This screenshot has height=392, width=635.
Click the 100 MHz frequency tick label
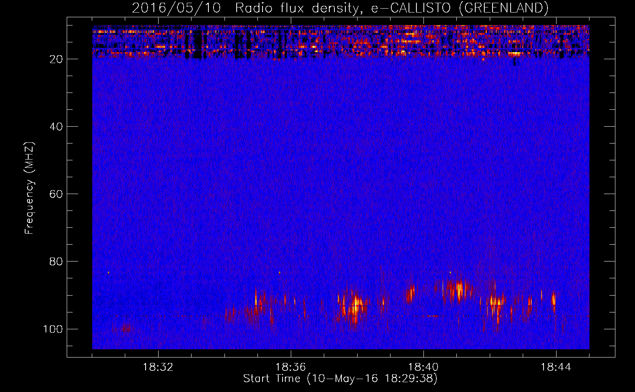[53, 329]
